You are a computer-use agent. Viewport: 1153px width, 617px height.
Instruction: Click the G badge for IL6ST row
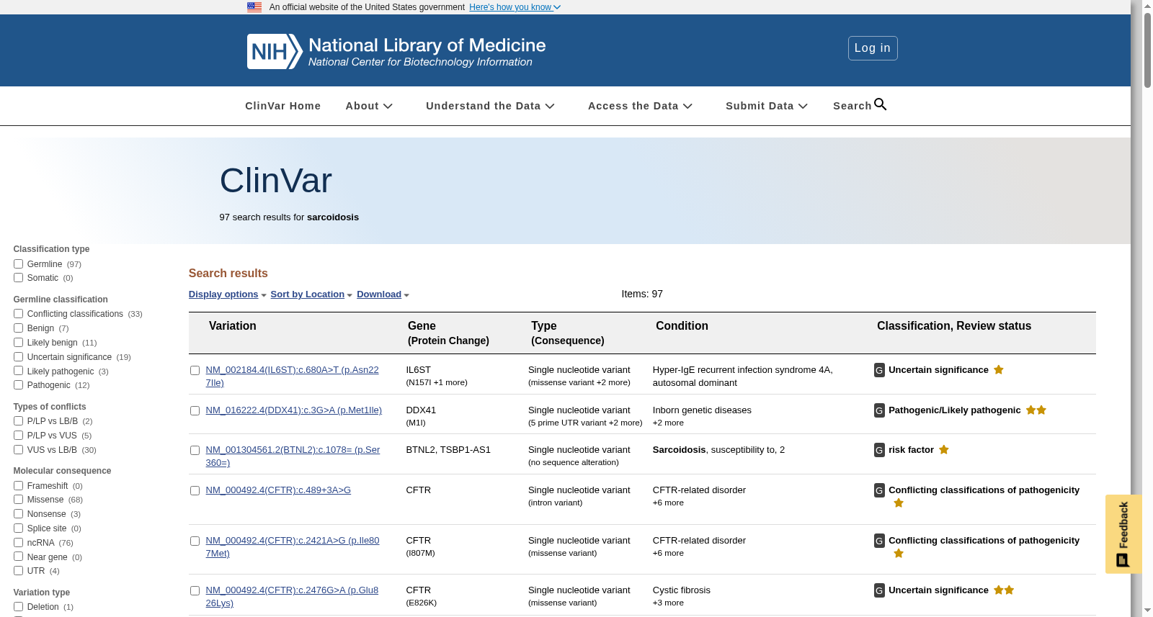click(879, 370)
